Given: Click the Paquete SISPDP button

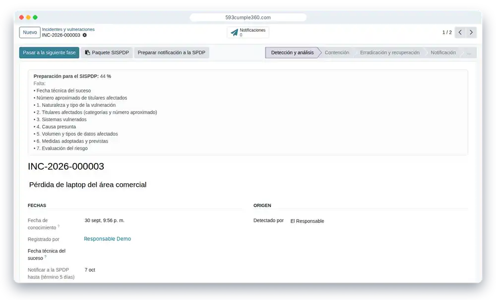Looking at the screenshot, I should (107, 53).
